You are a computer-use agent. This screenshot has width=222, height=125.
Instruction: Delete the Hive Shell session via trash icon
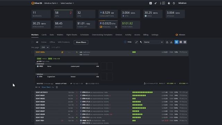point(57,87)
